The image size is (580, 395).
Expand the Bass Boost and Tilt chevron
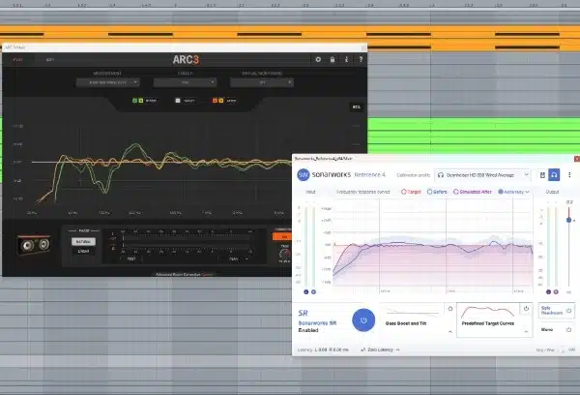(450, 332)
